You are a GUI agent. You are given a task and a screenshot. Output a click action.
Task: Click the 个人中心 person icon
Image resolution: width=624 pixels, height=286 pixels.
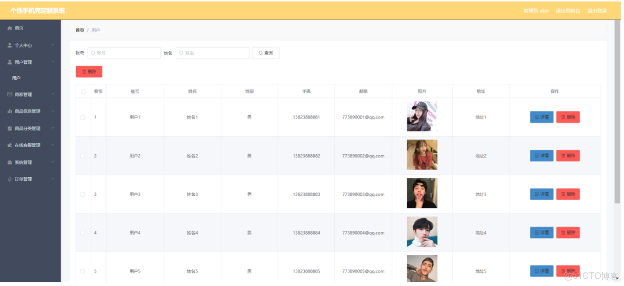point(9,45)
